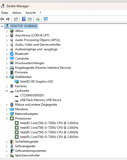Click the Laufwerke drive icon
This screenshot has height=160, width=127.
point(12,91)
